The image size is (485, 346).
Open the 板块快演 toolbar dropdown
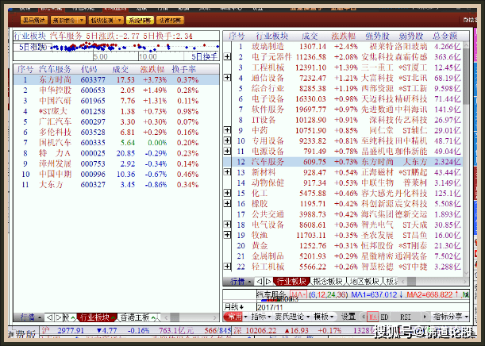click(x=104, y=20)
